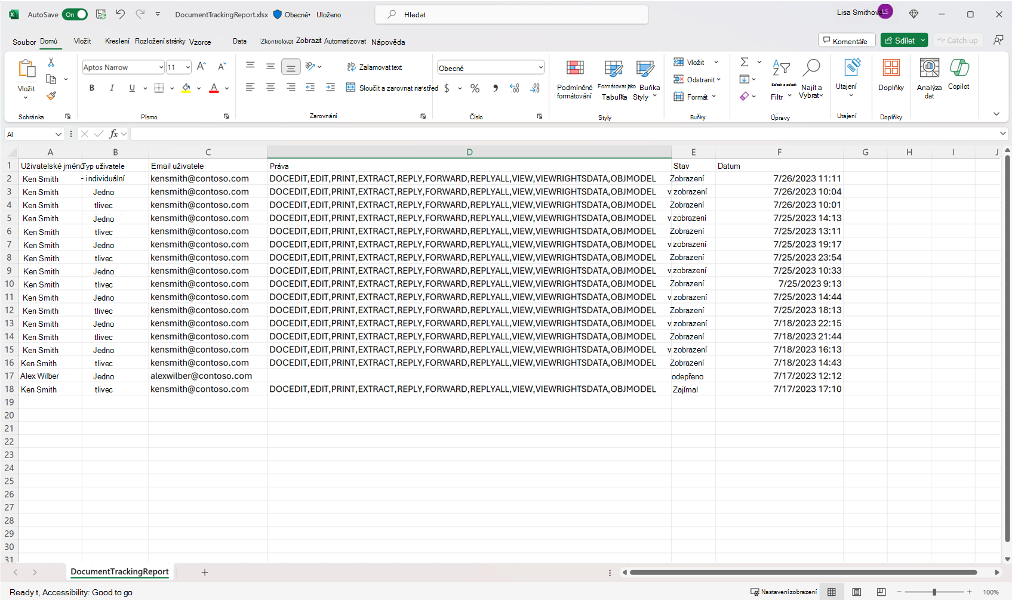This screenshot has width=1012, height=600.
Task: Switch to Page Layout view in status bar
Action: (x=857, y=592)
